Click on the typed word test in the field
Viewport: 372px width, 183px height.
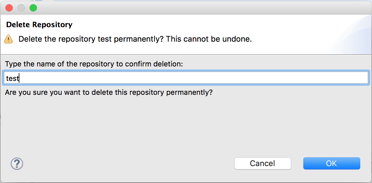point(12,79)
